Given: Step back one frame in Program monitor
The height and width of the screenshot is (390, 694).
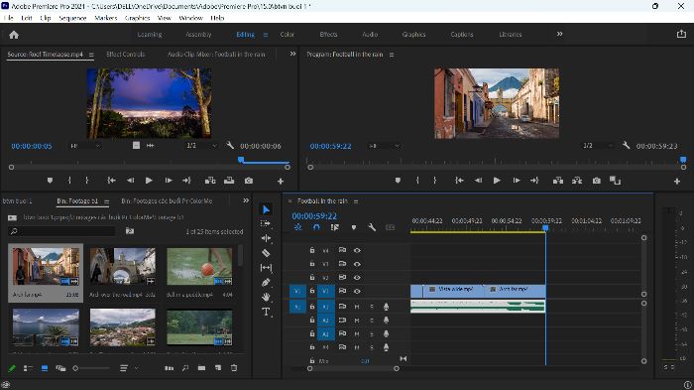Looking at the screenshot, I should click(x=478, y=181).
